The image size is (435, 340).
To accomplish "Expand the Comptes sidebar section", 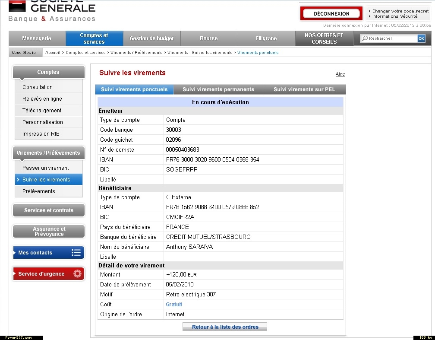I will point(48,72).
